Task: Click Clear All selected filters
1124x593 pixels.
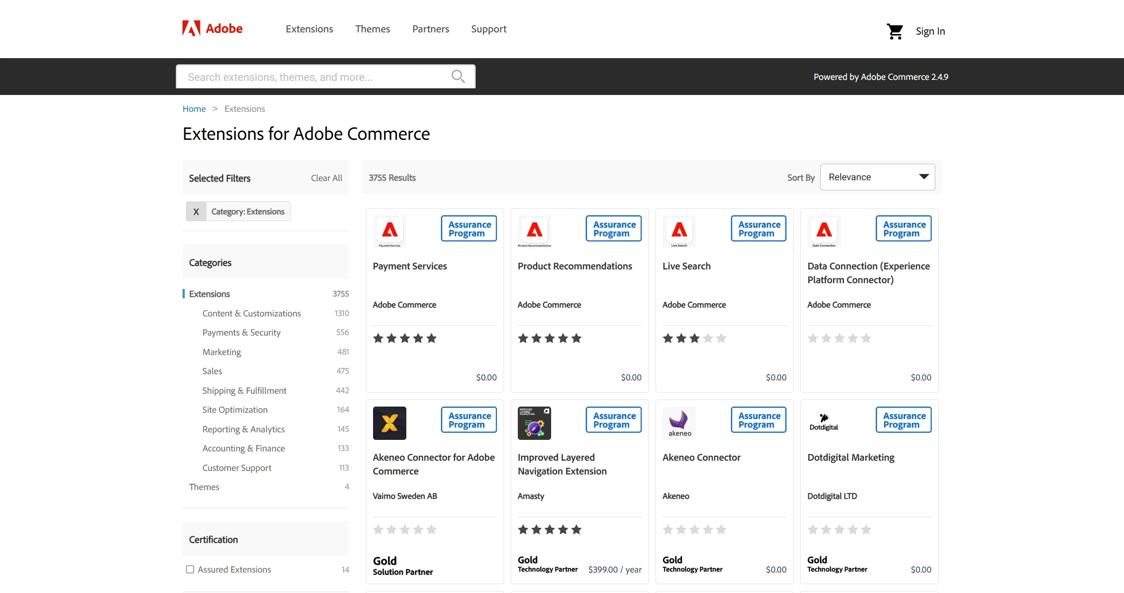Action: coord(326,178)
